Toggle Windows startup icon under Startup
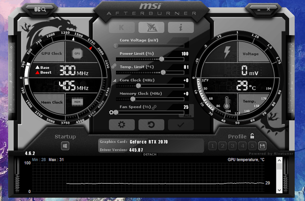Screen dimensions: 305x201 coord(65,146)
